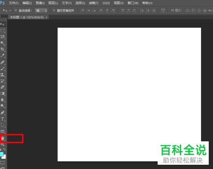Distribute horizontal centers
This screenshot has height=169, width=213.
coord(148,11)
